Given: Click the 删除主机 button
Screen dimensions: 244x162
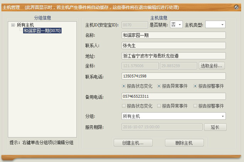Looking at the screenshot, I should (x=184, y=143).
